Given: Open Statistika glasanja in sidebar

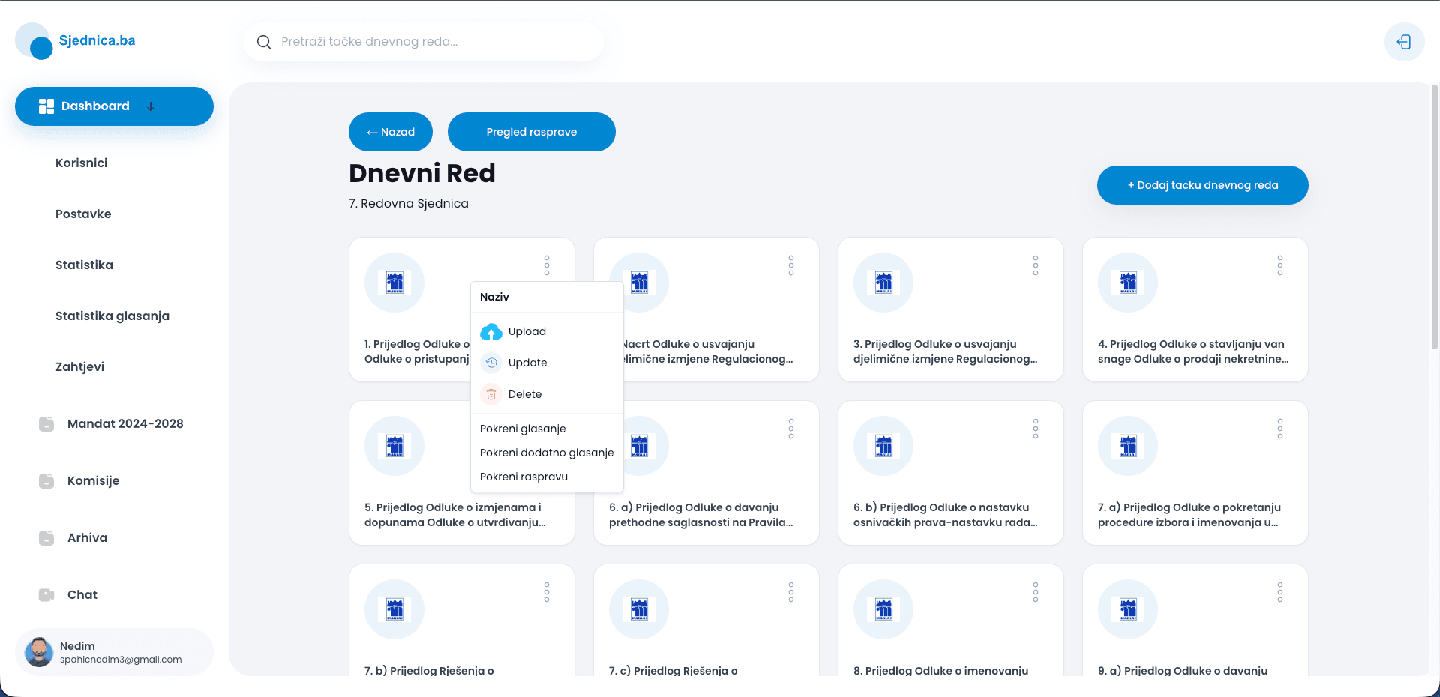Looking at the screenshot, I should (112, 316).
